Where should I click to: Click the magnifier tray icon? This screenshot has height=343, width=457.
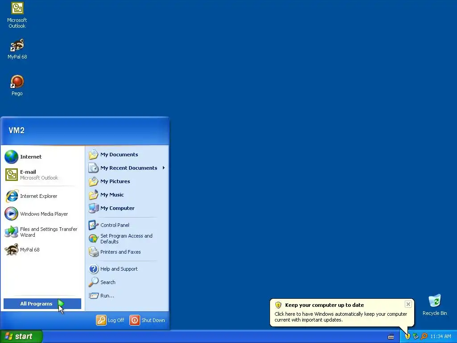pos(424,337)
